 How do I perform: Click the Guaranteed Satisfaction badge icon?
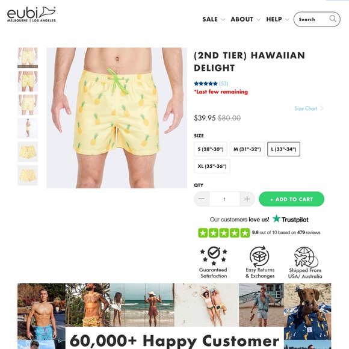click(214, 256)
